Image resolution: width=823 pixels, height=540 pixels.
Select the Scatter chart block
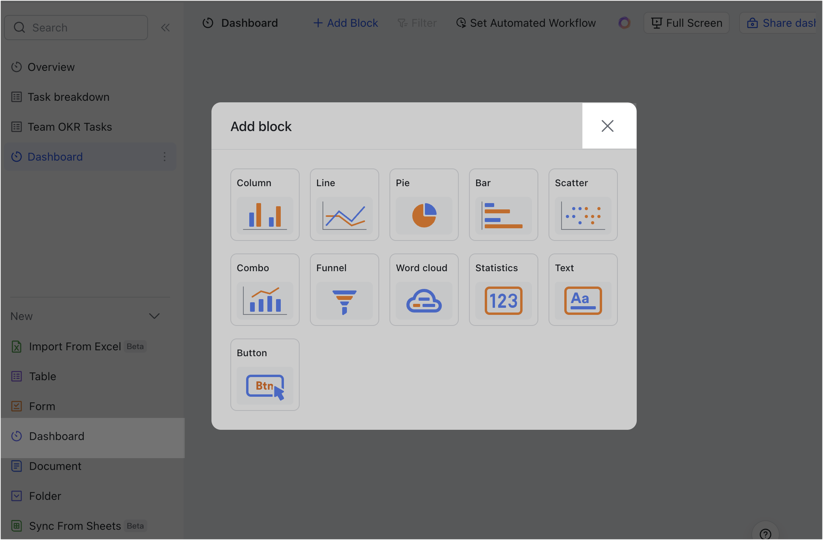pos(583,205)
